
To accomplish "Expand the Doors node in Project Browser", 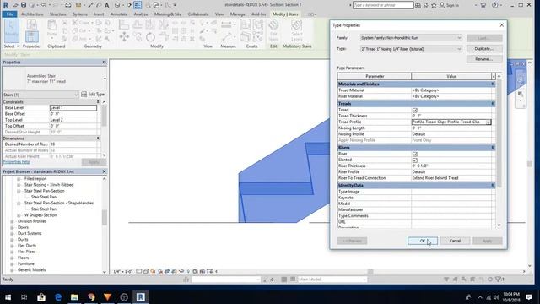I will tap(12, 227).
